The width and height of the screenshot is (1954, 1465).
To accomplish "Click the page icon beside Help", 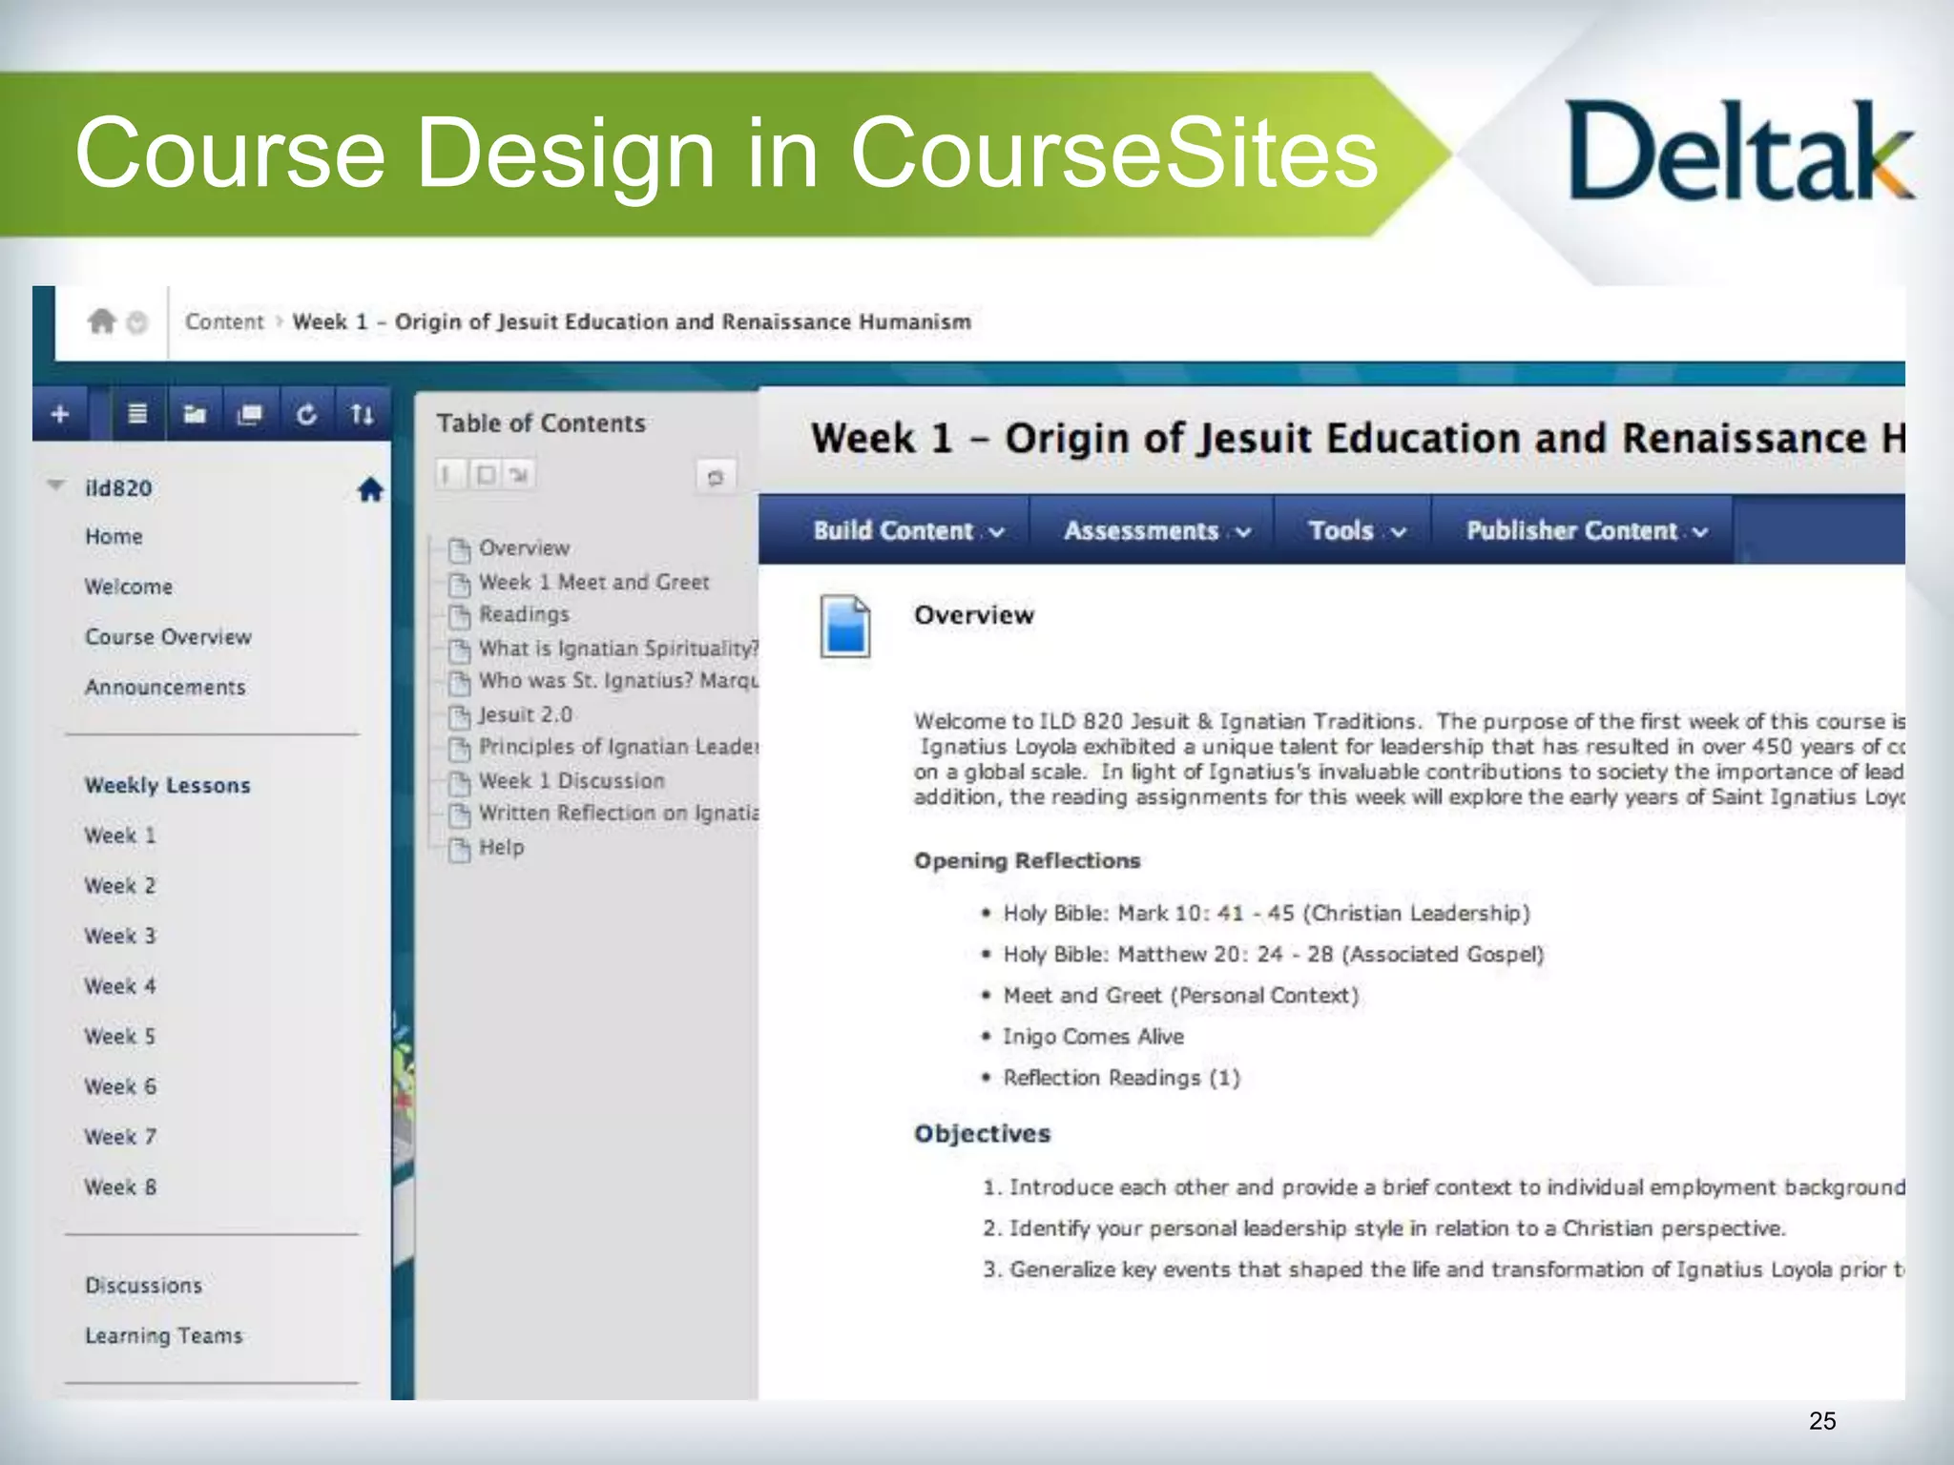I will coord(460,849).
